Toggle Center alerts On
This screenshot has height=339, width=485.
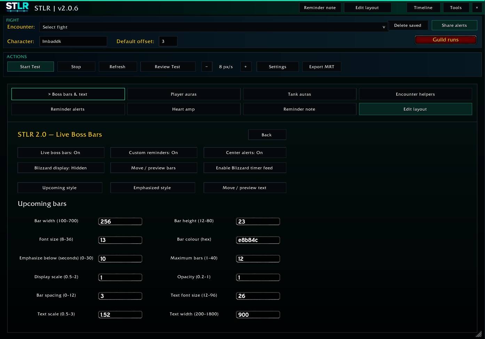tap(245, 153)
